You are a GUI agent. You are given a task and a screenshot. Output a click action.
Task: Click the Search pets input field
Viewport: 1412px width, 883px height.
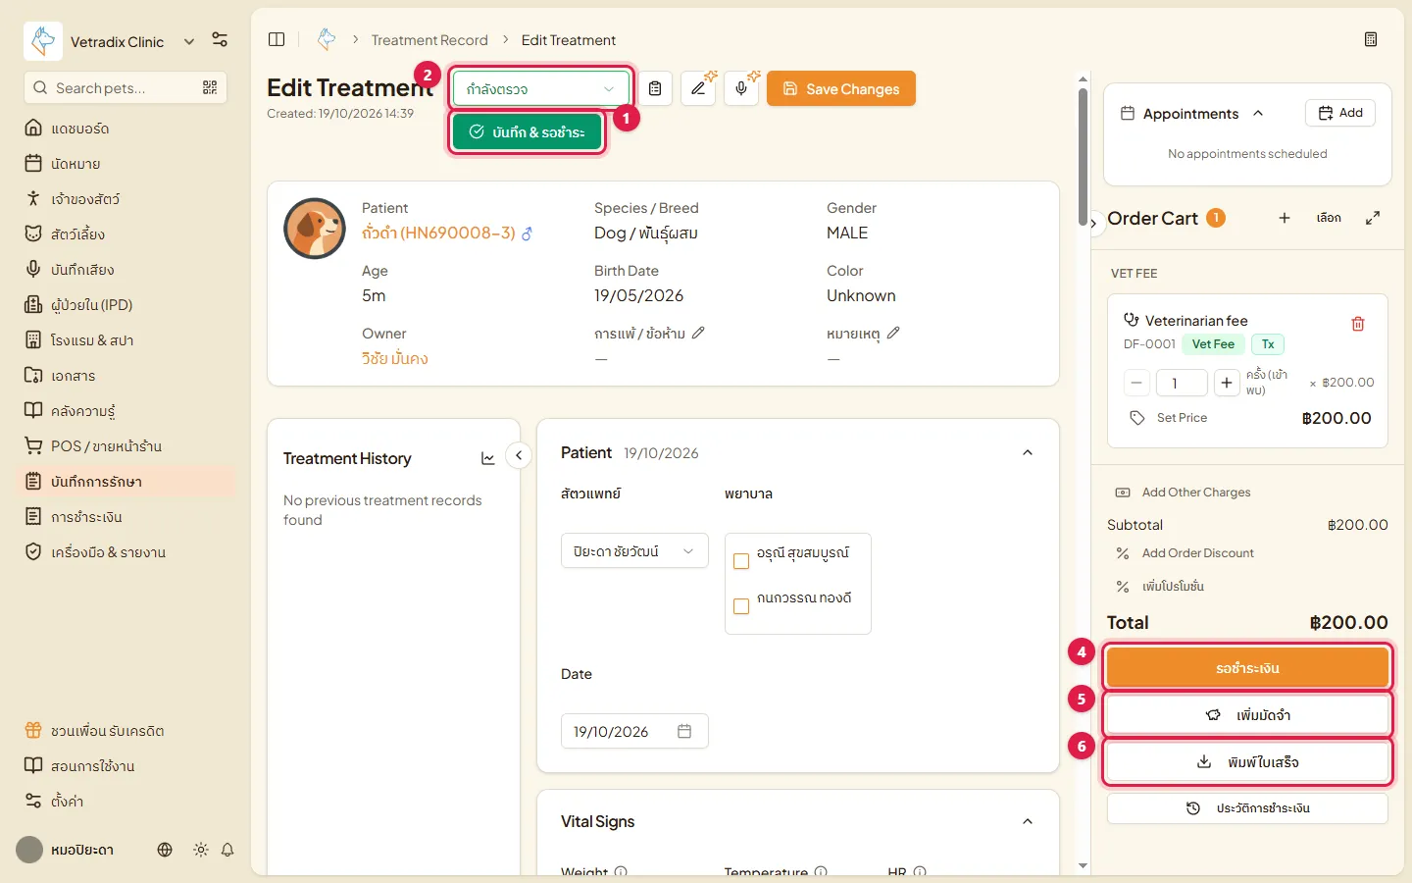click(126, 87)
